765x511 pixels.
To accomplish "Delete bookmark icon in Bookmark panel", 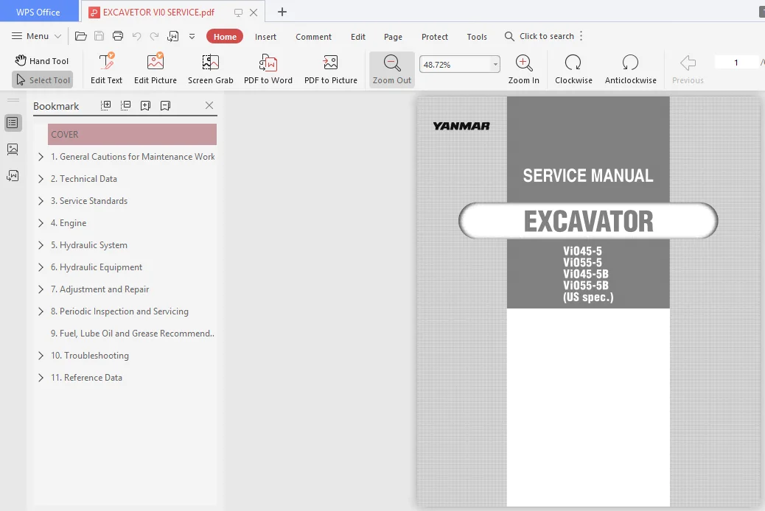I will coord(165,105).
